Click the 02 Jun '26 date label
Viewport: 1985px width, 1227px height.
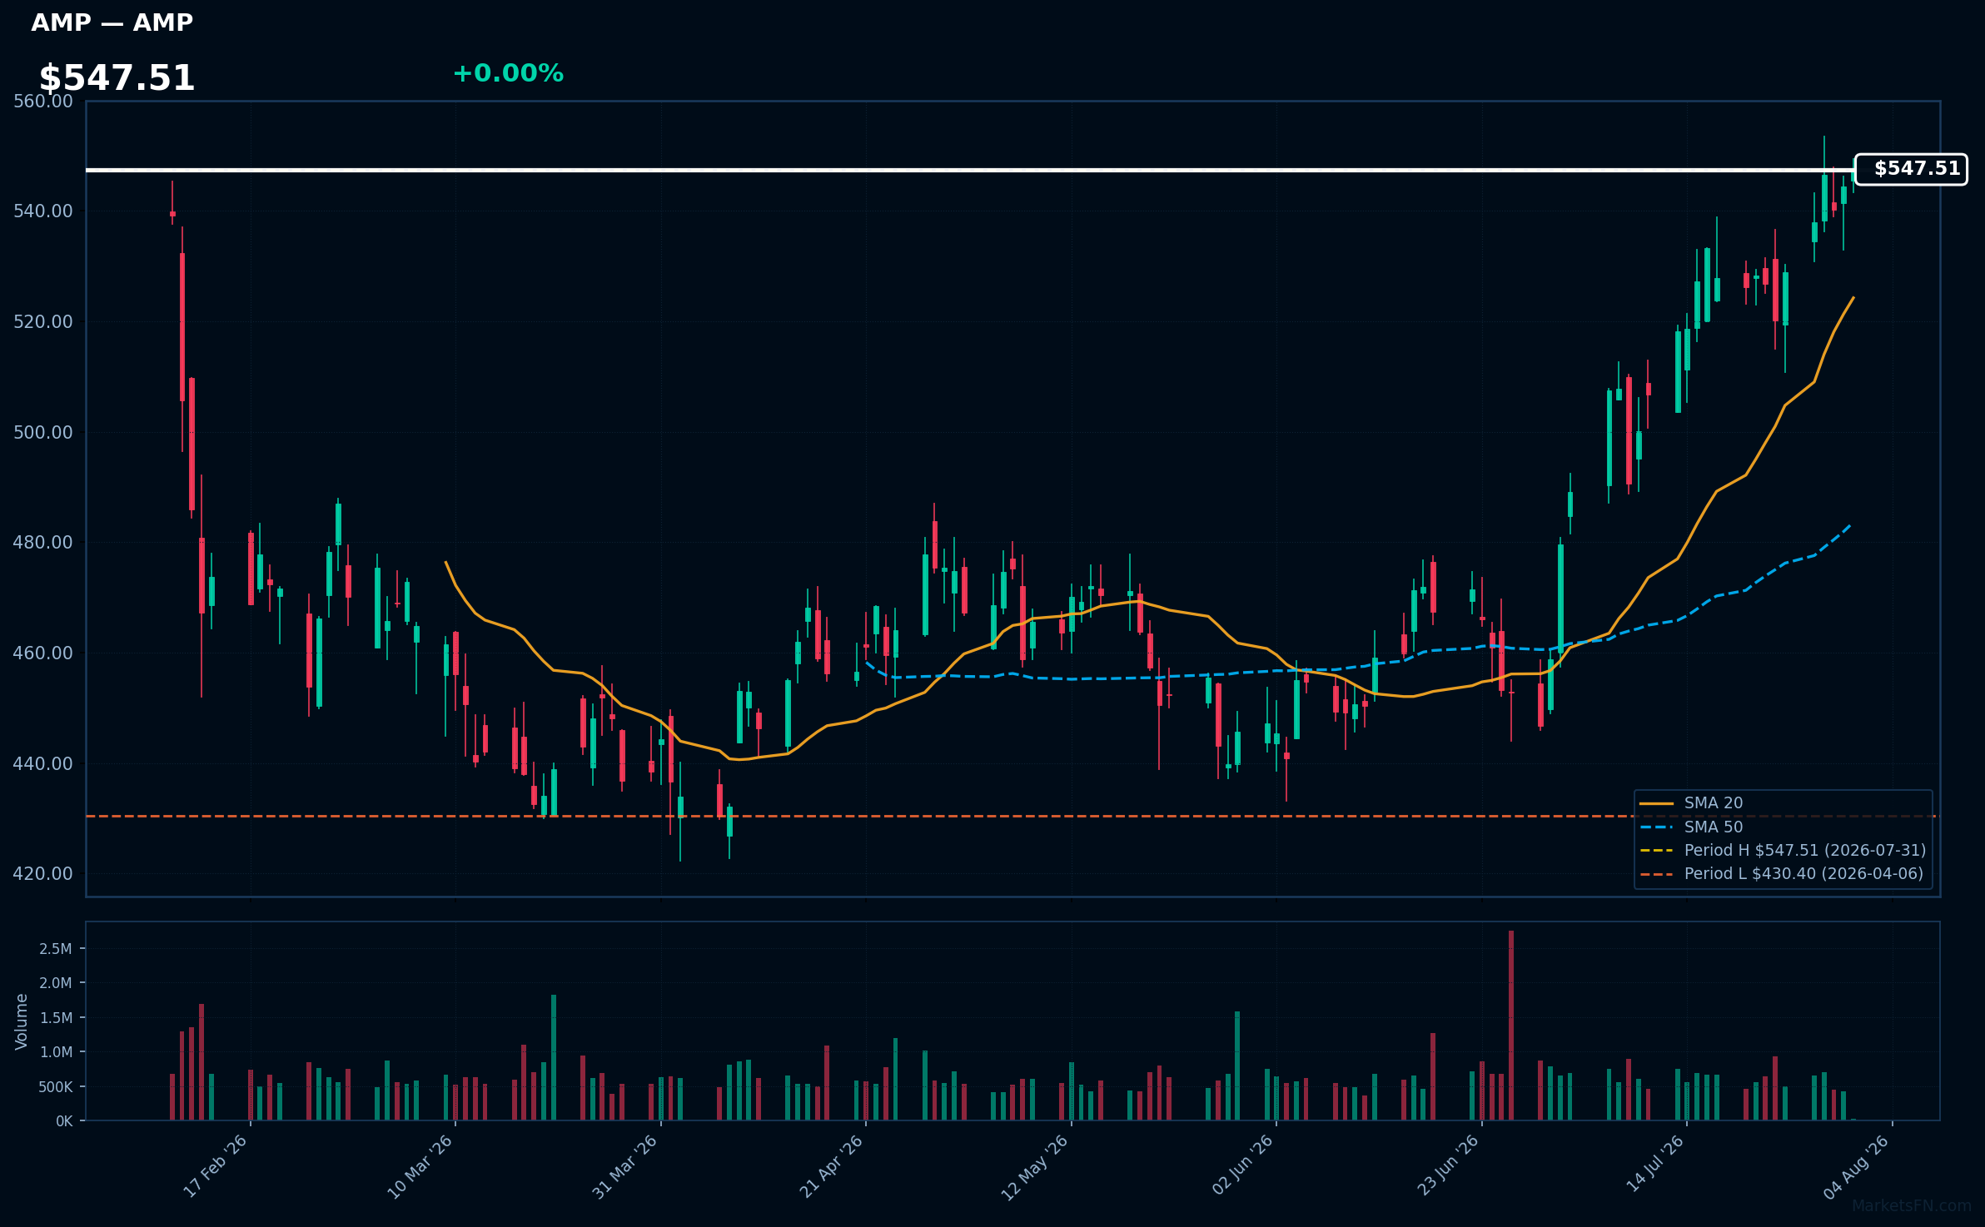point(1242,1165)
